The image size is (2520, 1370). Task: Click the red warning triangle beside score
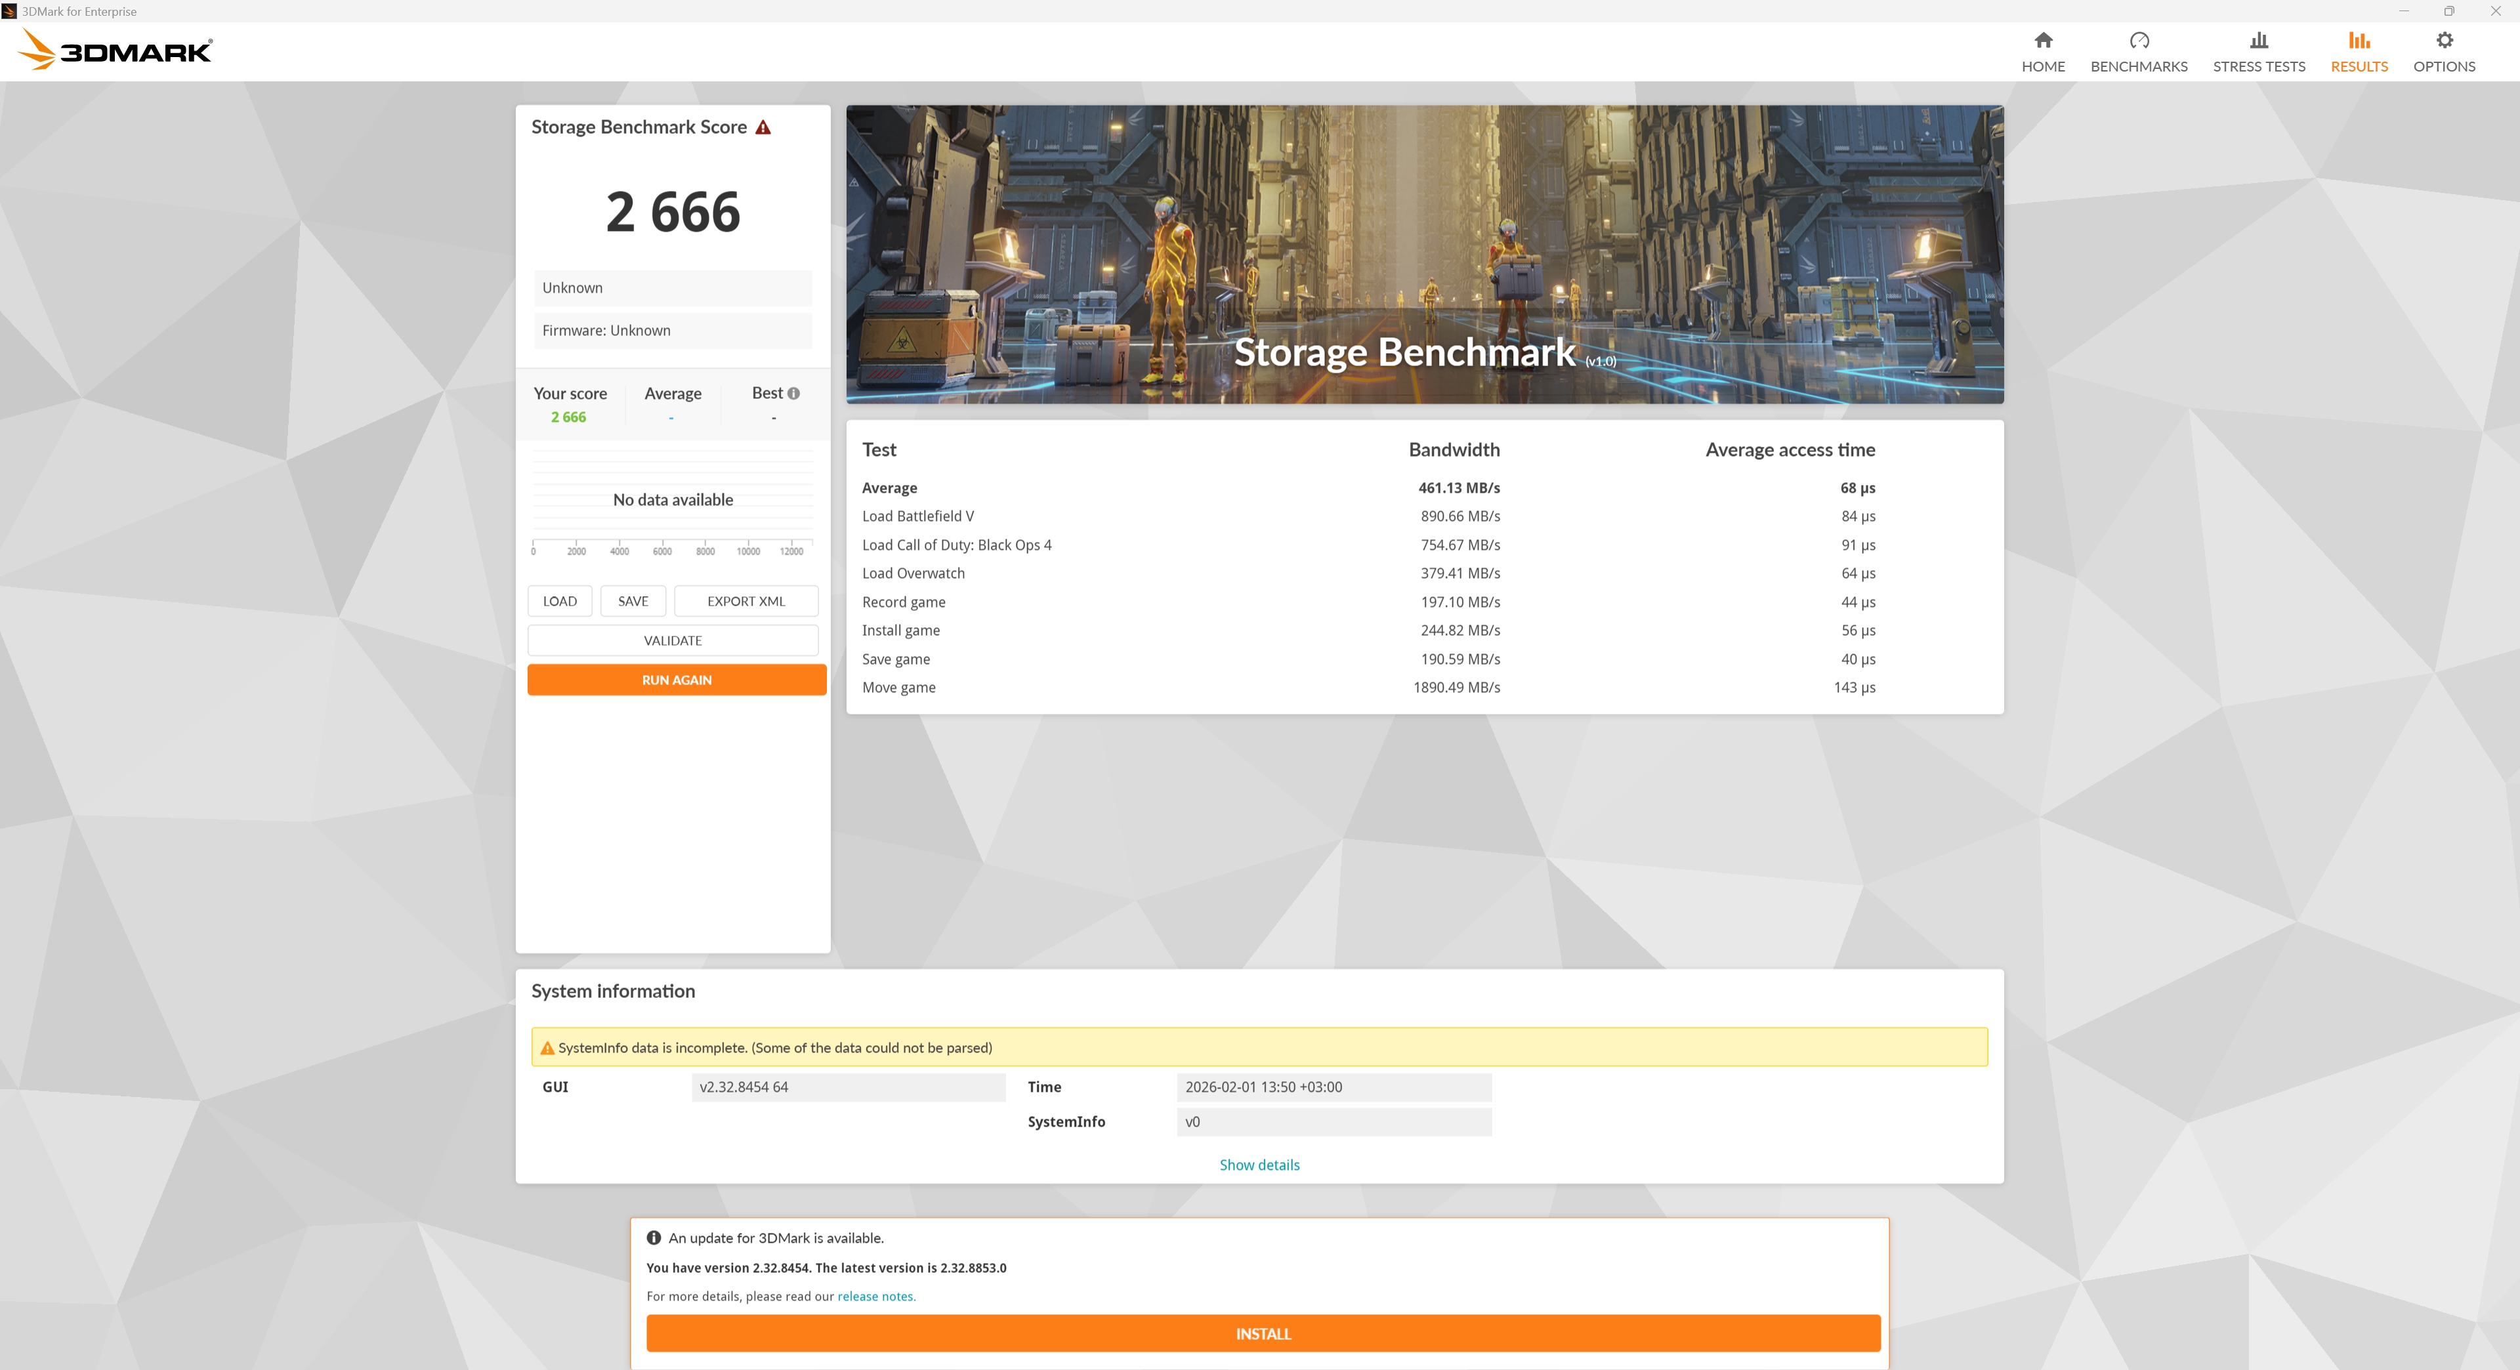(763, 127)
